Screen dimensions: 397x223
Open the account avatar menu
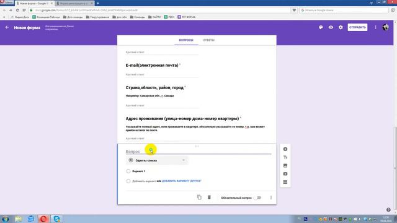(x=386, y=27)
